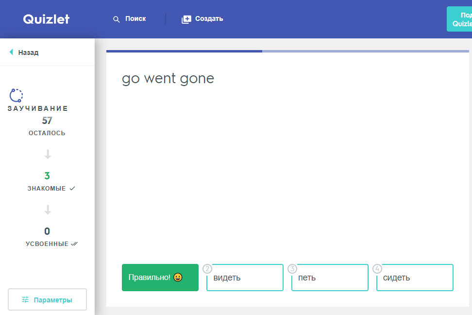The width and height of the screenshot is (472, 315).
Task: Click the number 3 badge on петь
Action: [x=292, y=269]
